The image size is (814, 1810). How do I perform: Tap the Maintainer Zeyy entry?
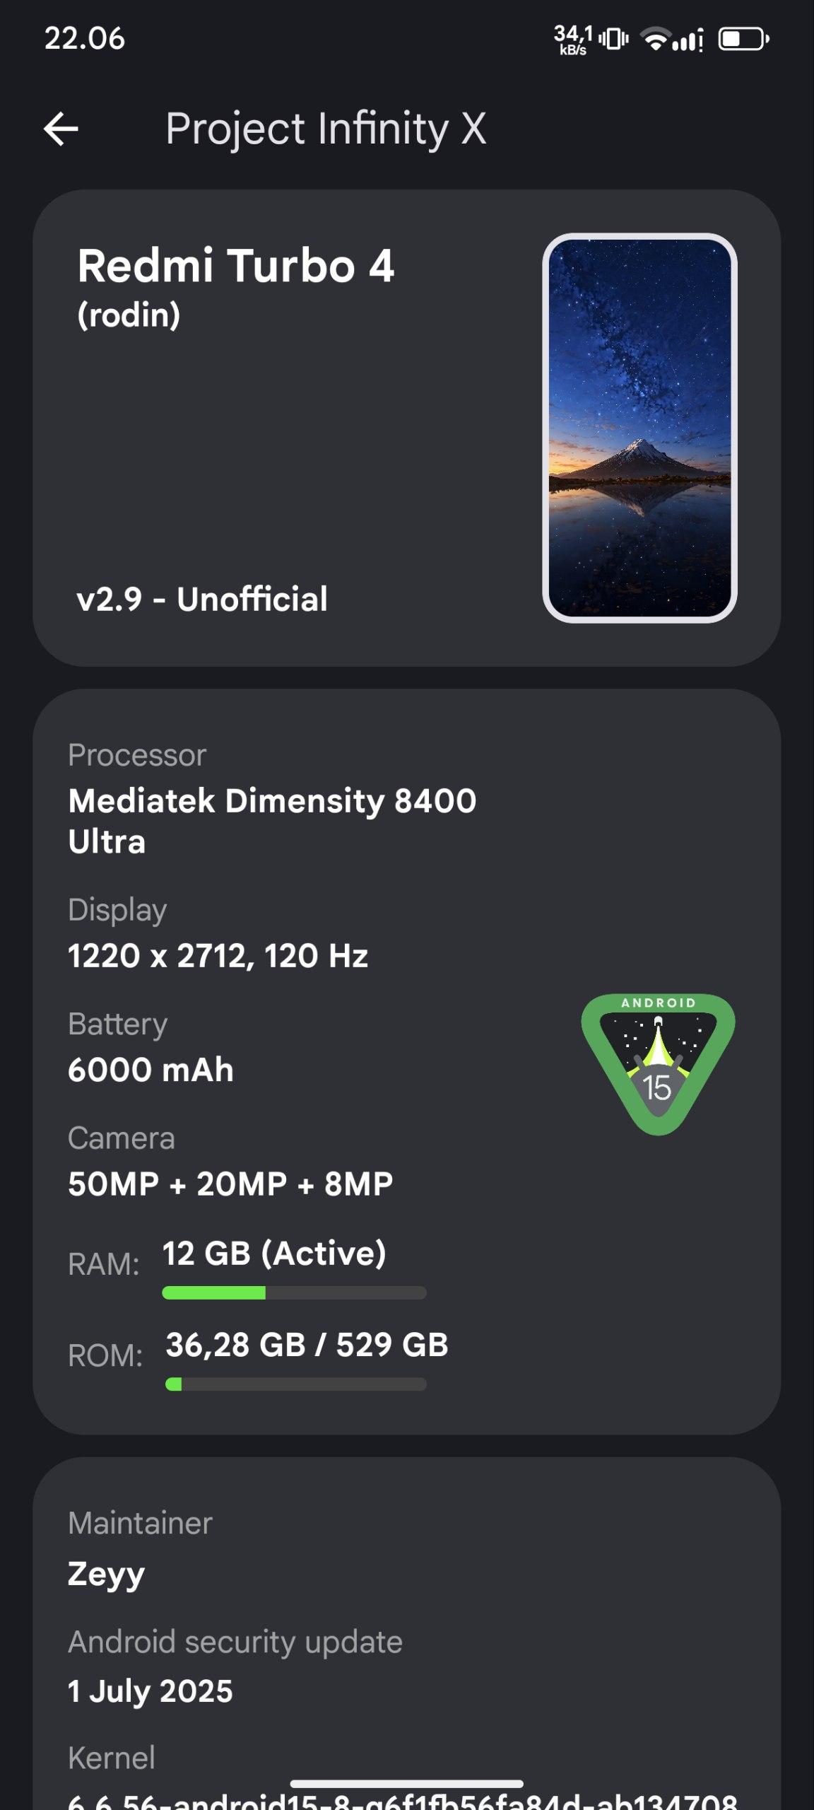[106, 1573]
